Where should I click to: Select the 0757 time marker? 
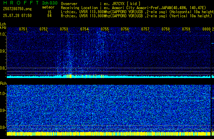tap(145, 29)
